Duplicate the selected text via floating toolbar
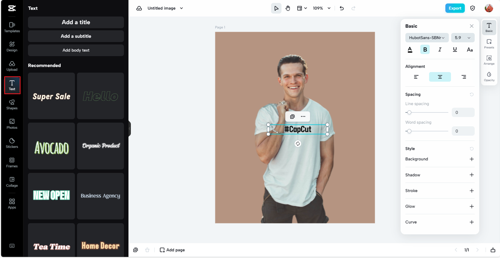The image size is (500, 258). 292,116
